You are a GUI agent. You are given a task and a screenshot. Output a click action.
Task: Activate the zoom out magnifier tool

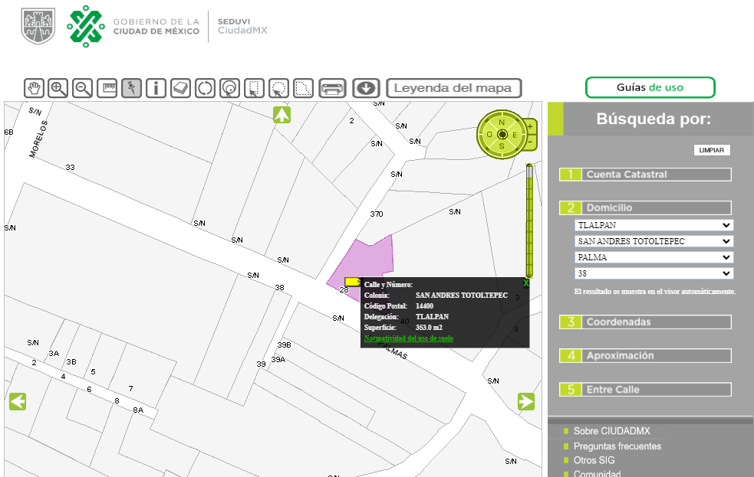pos(83,88)
